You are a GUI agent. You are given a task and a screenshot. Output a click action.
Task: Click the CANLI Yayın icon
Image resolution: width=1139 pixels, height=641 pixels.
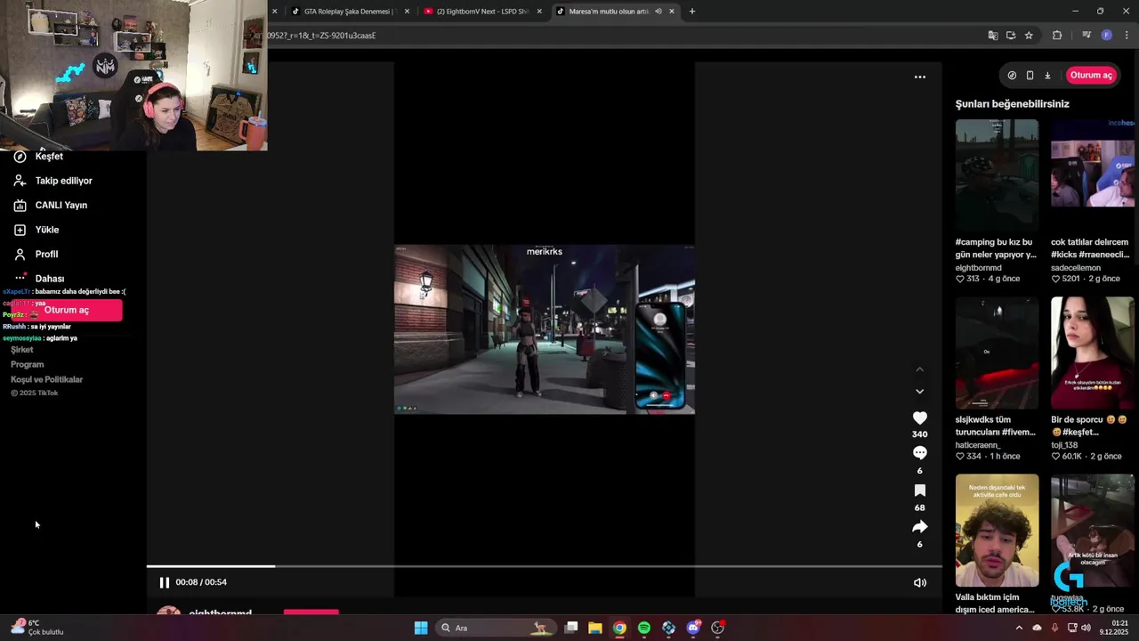(20, 205)
